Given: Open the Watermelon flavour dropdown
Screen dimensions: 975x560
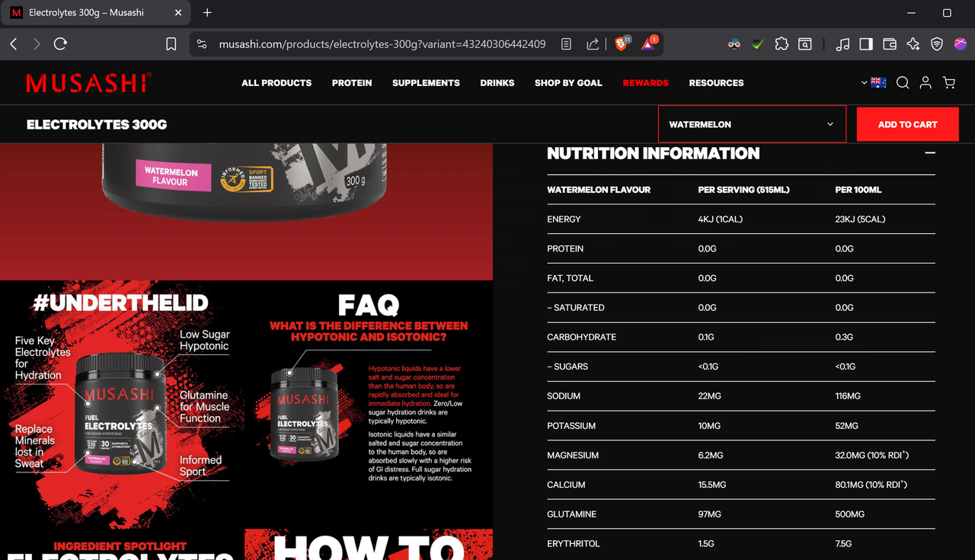Looking at the screenshot, I should [x=753, y=124].
